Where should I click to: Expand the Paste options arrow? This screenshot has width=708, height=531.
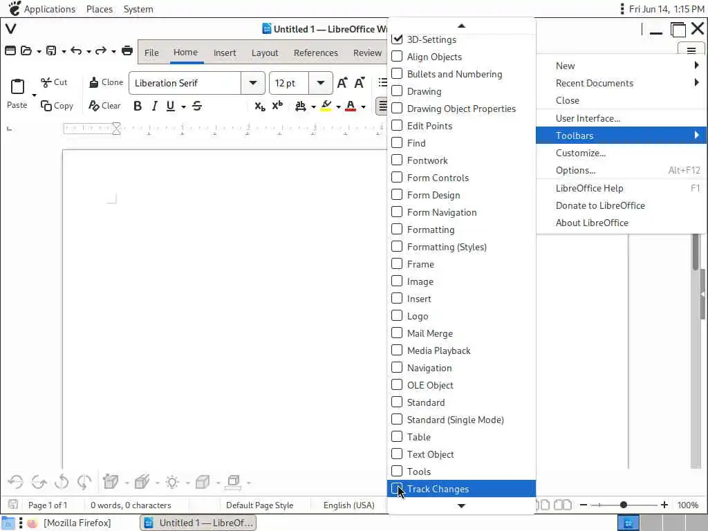pos(34,95)
